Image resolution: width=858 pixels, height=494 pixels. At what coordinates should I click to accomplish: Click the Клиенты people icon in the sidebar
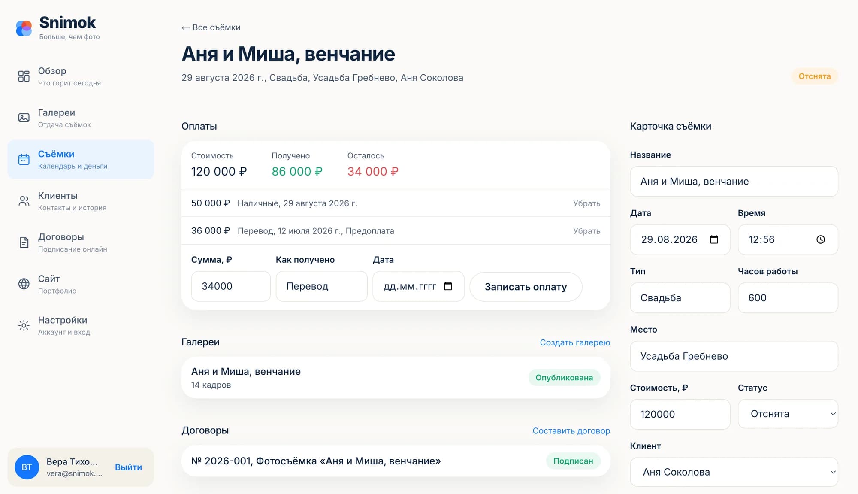tap(24, 201)
